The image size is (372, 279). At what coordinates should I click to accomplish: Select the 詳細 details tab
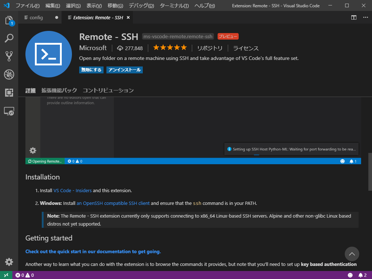(x=31, y=90)
